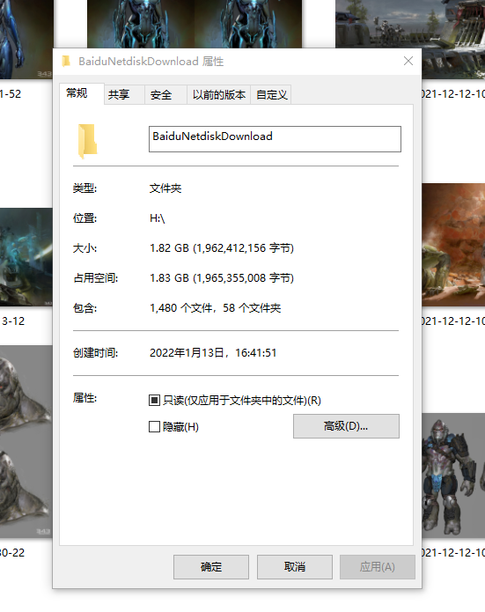Click the 取消 button
Image resolution: width=485 pixels, height=612 pixels.
[x=295, y=567]
